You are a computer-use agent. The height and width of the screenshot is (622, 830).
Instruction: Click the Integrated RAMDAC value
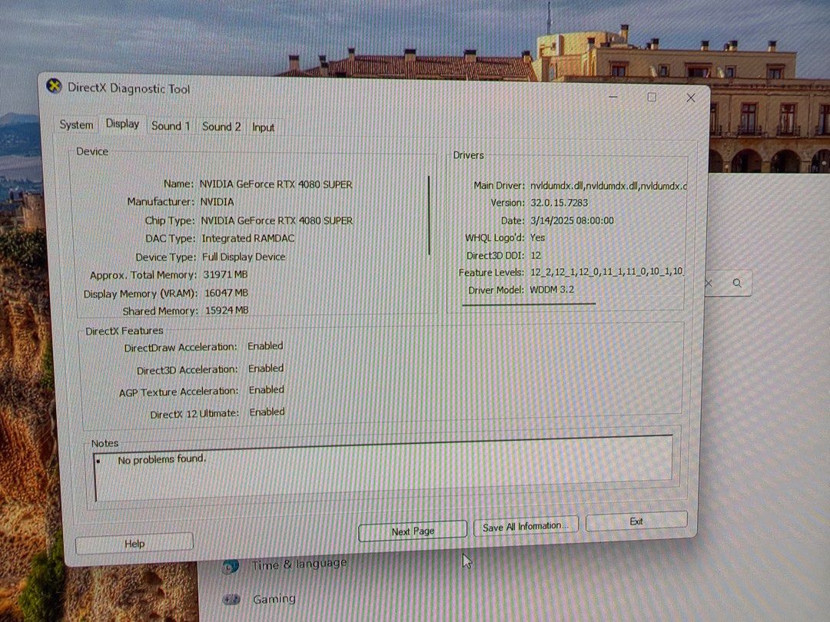coord(247,239)
